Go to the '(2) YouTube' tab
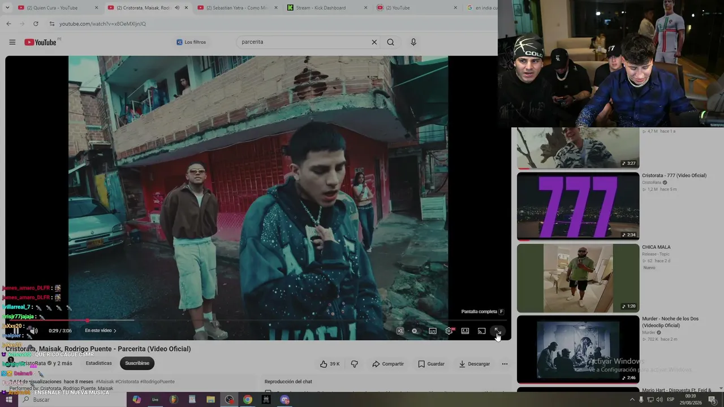The height and width of the screenshot is (407, 724). 417,8
